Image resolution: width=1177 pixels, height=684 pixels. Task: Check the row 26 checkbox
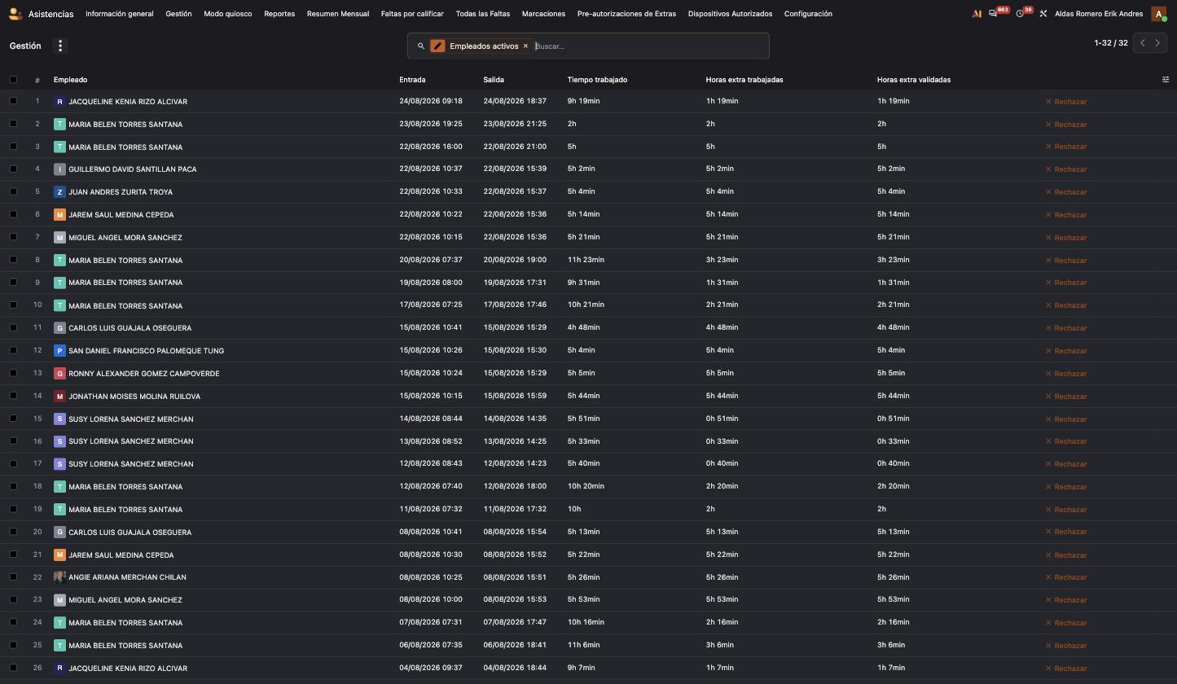click(x=13, y=668)
